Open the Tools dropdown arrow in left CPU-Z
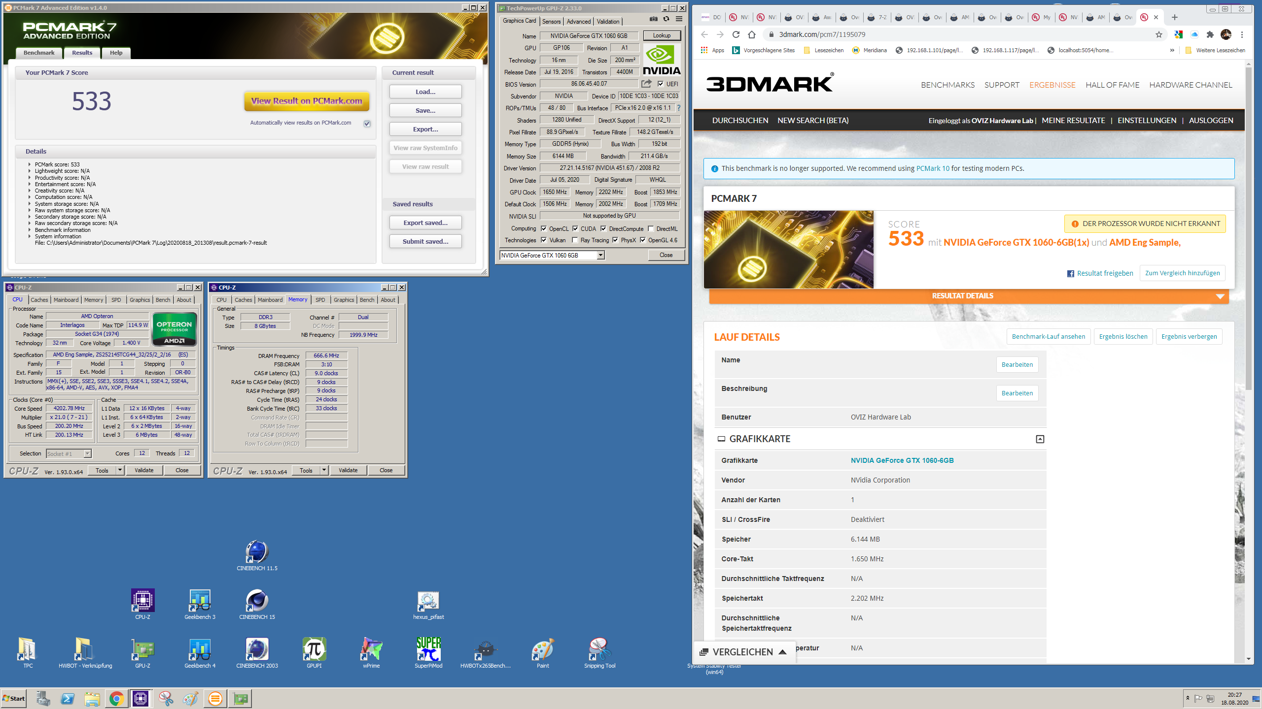1262x709 pixels. click(120, 470)
